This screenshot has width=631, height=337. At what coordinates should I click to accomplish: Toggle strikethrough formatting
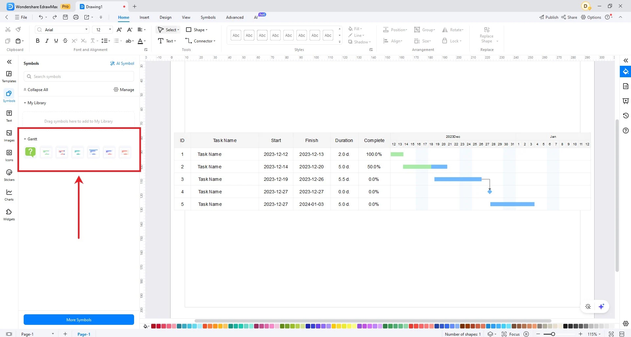coord(65,41)
